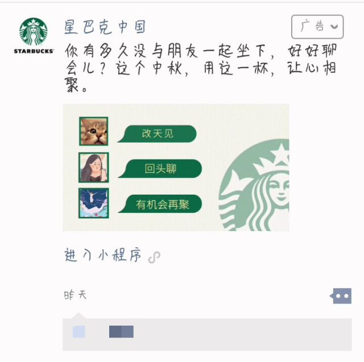Open the large faded Starbucks siren logo

pyautogui.click(x=254, y=185)
